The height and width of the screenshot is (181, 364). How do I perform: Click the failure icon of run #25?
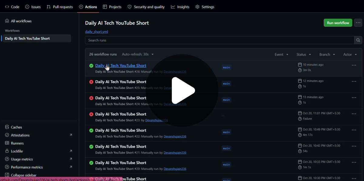pos(91,82)
